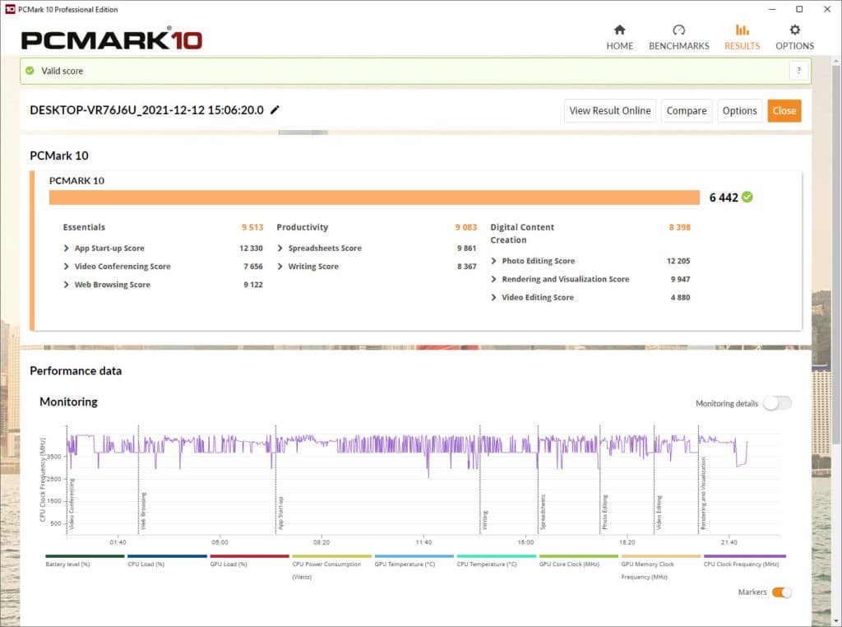Image resolution: width=842 pixels, height=627 pixels.
Task: Click the Video Editing value 4 880
Action: [x=680, y=298]
